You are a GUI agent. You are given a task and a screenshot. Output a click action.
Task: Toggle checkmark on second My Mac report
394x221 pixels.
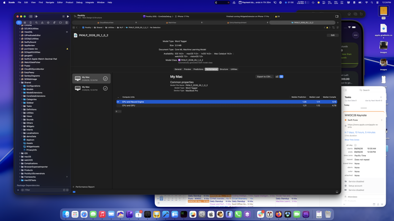(x=105, y=88)
